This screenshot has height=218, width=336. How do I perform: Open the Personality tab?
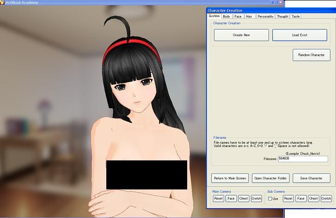click(265, 17)
